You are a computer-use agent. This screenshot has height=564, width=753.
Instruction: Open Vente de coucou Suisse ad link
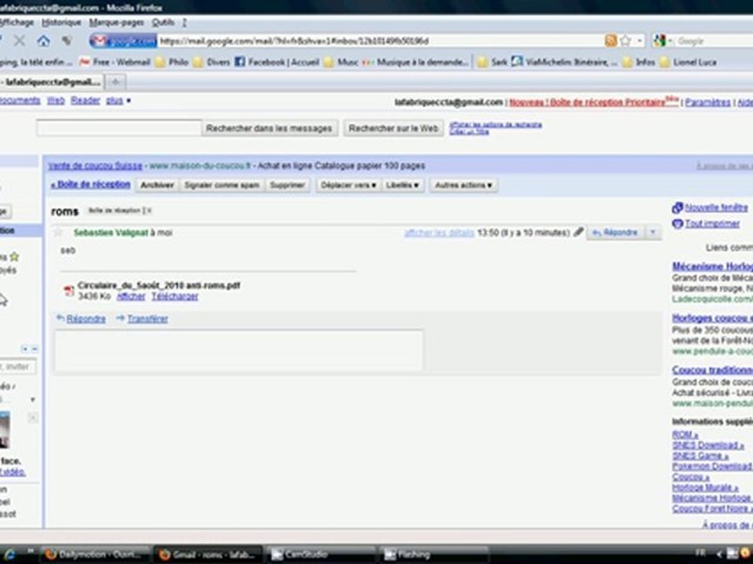[x=95, y=166]
